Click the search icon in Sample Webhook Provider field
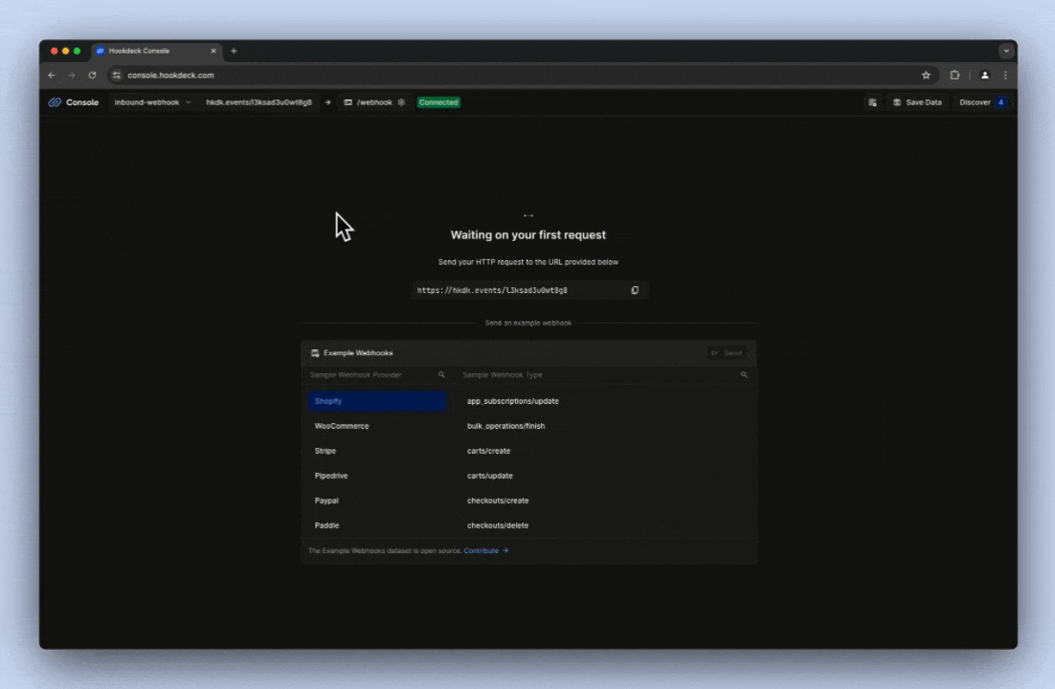 point(441,374)
